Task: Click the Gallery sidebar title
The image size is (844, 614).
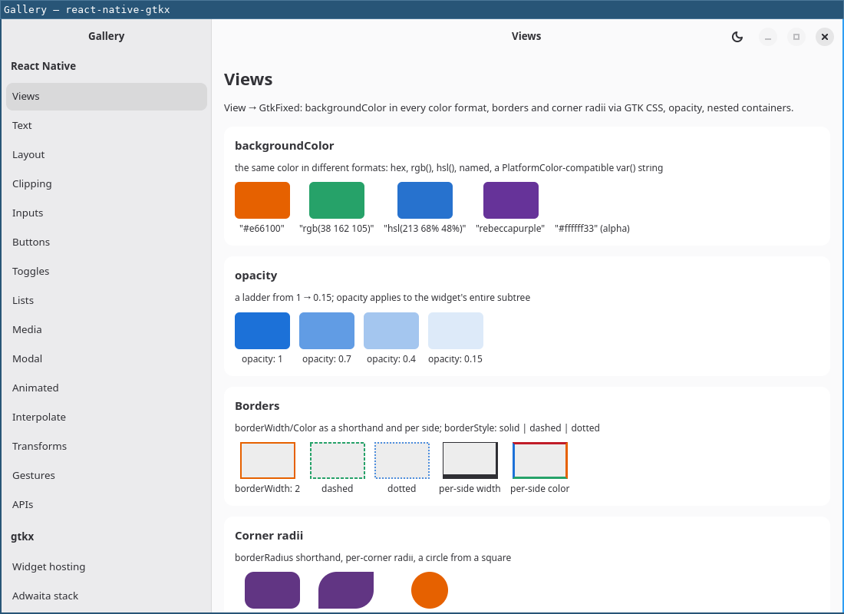Action: point(106,36)
